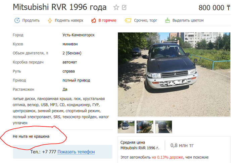View the first front-view thumbnail
Image resolution: width=235 pixels, height=163 pixels.
click(126, 127)
